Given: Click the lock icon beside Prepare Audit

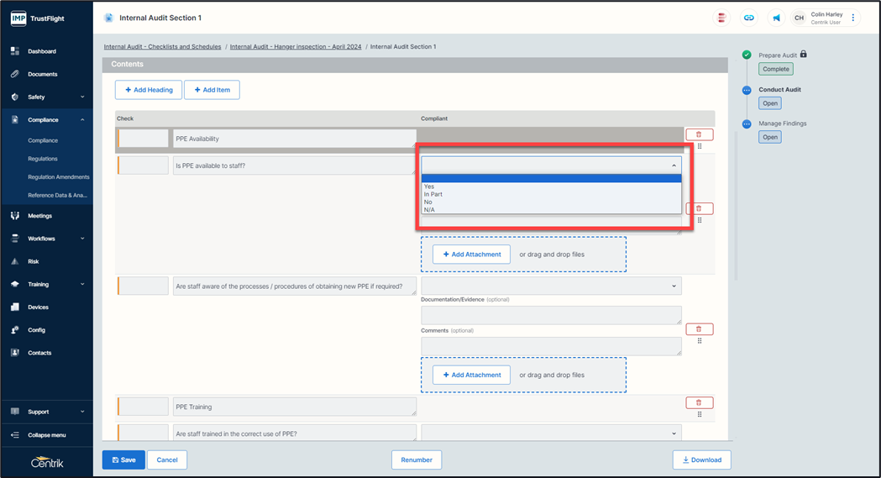Looking at the screenshot, I should pos(804,55).
